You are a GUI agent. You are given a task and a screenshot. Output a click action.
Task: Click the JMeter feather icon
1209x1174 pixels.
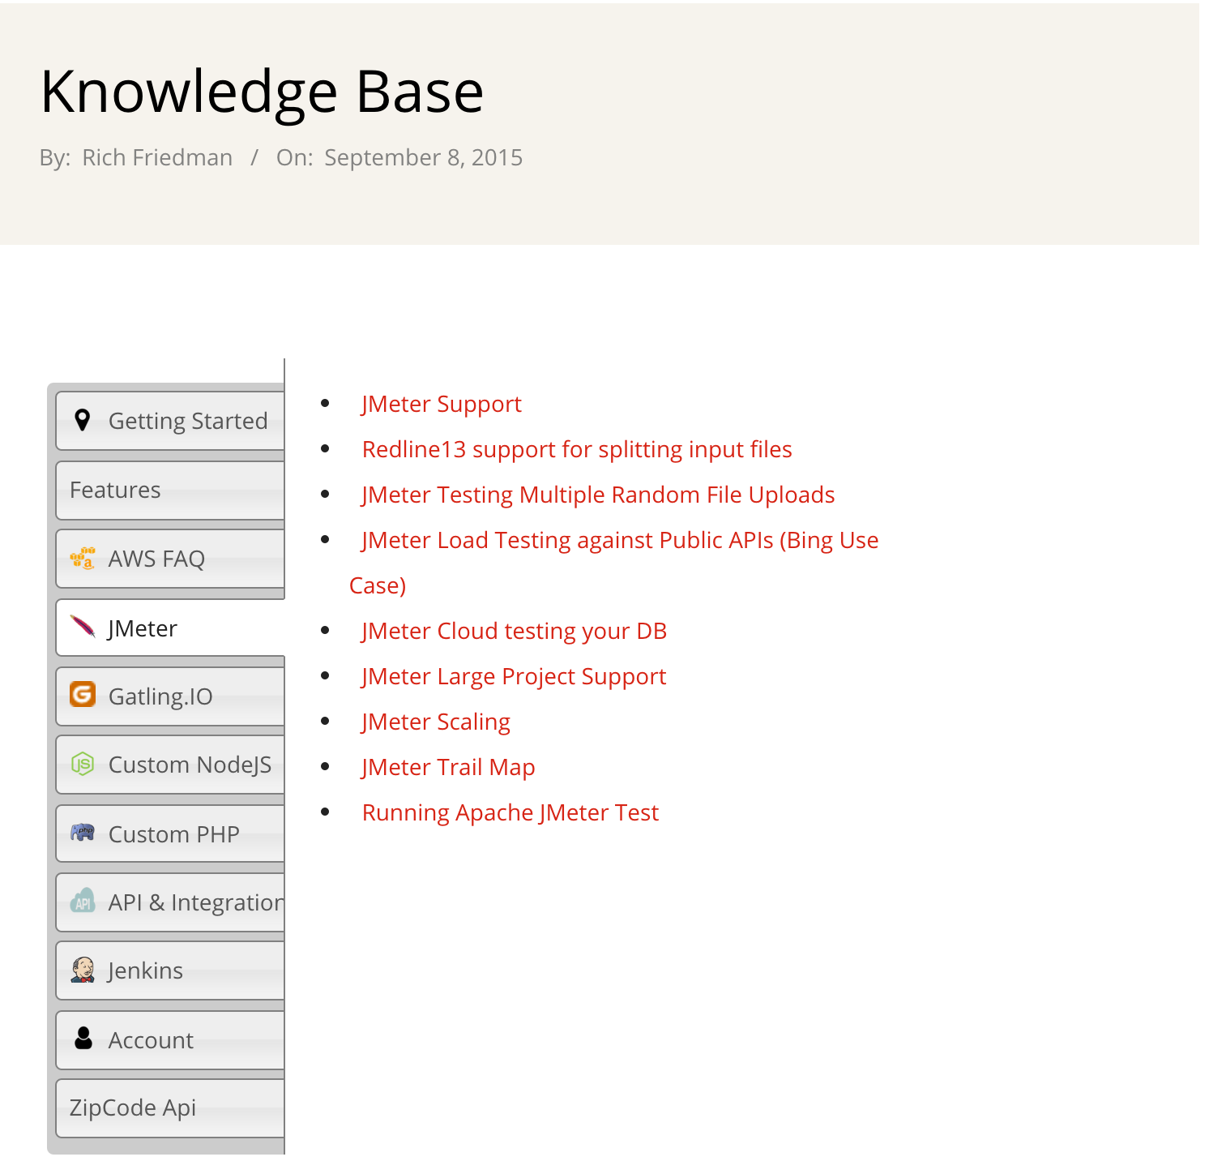click(83, 627)
